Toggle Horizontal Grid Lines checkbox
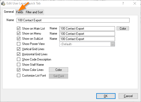This screenshot has width=141, height=102. click(x=19, y=54)
